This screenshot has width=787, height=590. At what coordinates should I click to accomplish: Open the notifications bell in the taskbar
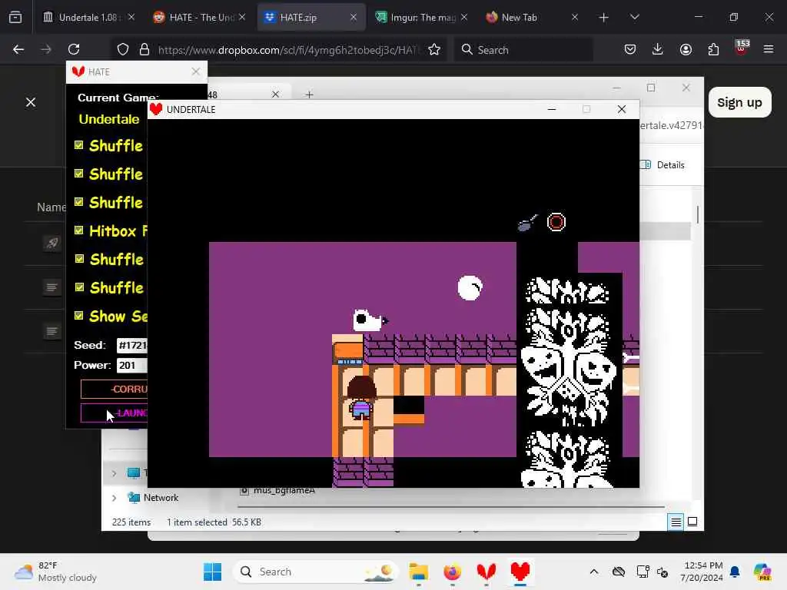[735, 572]
